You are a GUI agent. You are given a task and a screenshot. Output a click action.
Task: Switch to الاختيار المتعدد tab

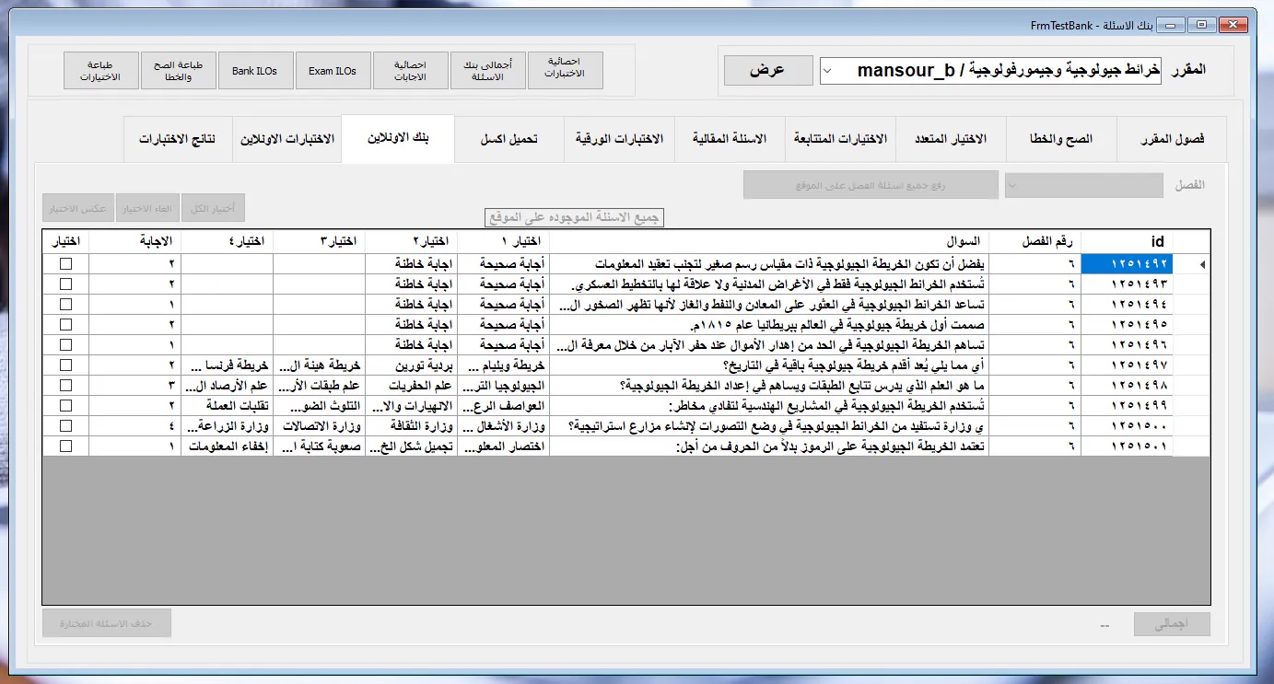tap(951, 140)
